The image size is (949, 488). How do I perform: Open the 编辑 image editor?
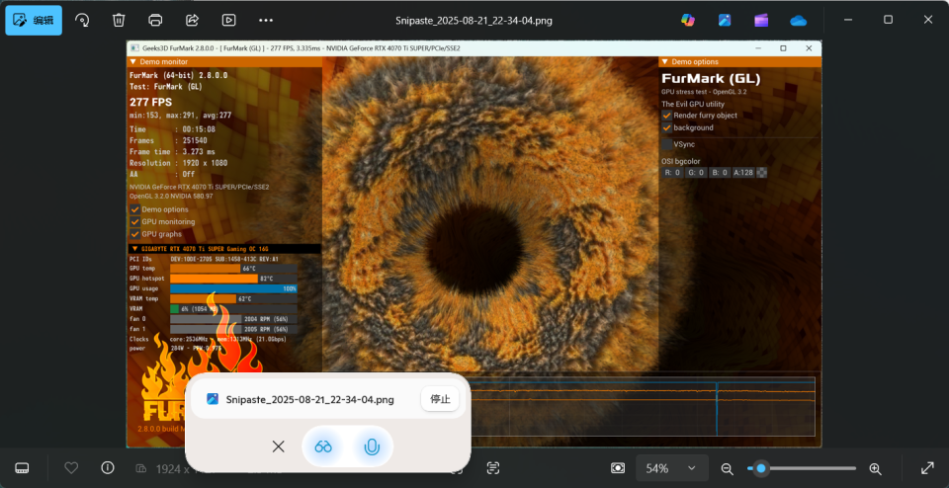[34, 20]
